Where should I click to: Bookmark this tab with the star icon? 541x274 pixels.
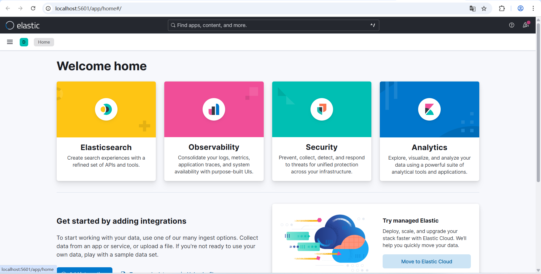484,8
